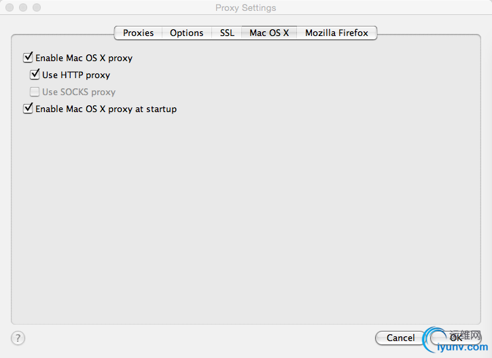Uncheck Enable Mac OS X proxy checkbox
This screenshot has width=492, height=358.
(x=28, y=58)
